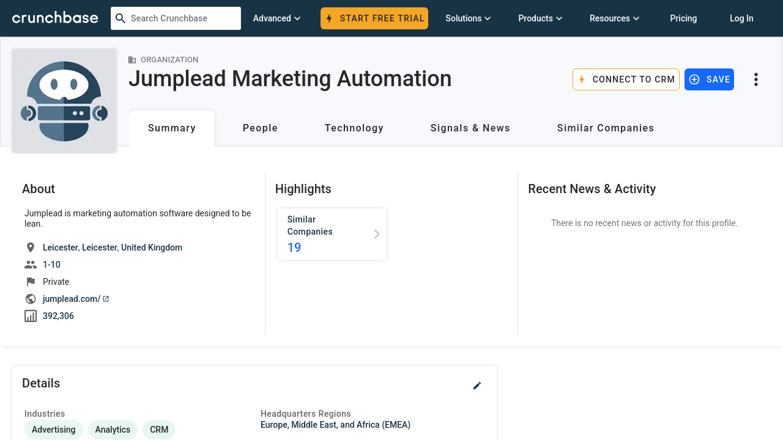This screenshot has width=783, height=440.
Task: Click the location pin icon
Action: [31, 248]
